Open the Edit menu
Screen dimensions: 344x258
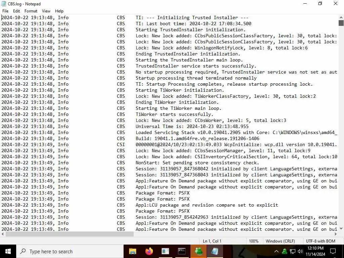pos(16,11)
